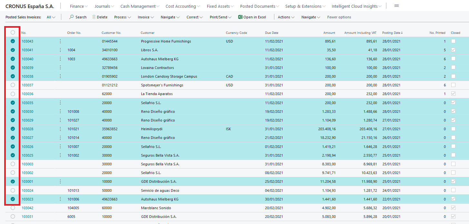Open the Cash Management menu
This screenshot has width=469, height=224.
(x=140, y=6)
